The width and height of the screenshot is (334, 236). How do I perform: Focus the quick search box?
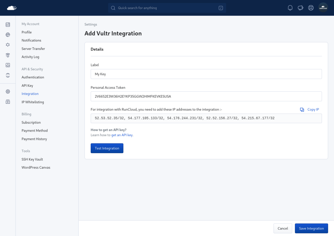[167, 8]
